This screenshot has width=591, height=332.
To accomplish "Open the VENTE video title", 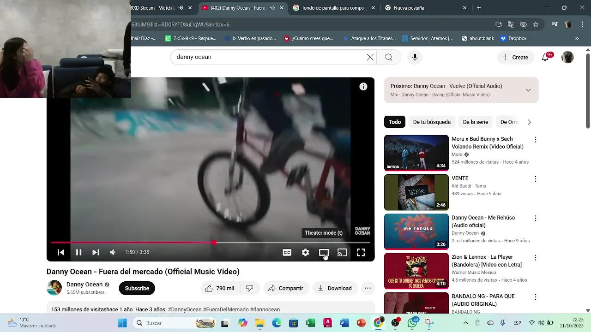I will (460, 178).
